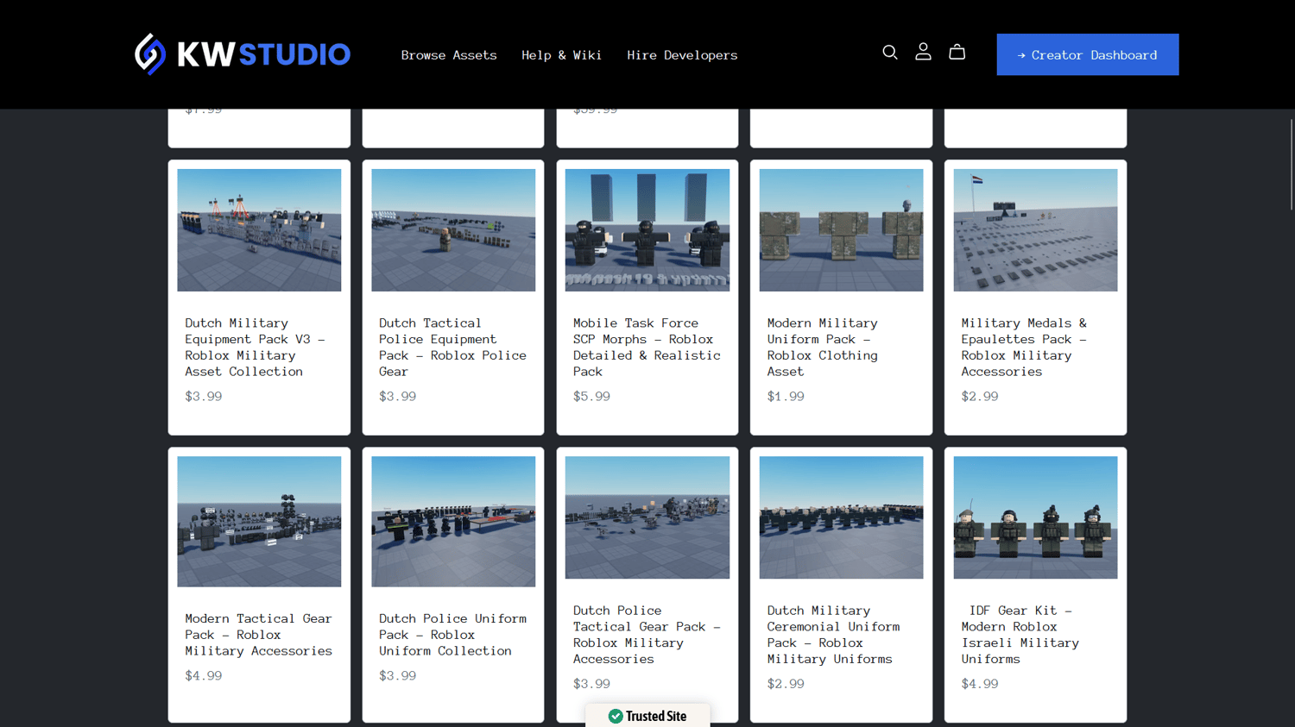This screenshot has width=1295, height=727.
Task: Click the Creator Dashboard button
Action: (x=1088, y=54)
